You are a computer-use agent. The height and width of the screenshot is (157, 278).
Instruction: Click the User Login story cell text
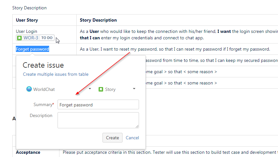point(27,31)
